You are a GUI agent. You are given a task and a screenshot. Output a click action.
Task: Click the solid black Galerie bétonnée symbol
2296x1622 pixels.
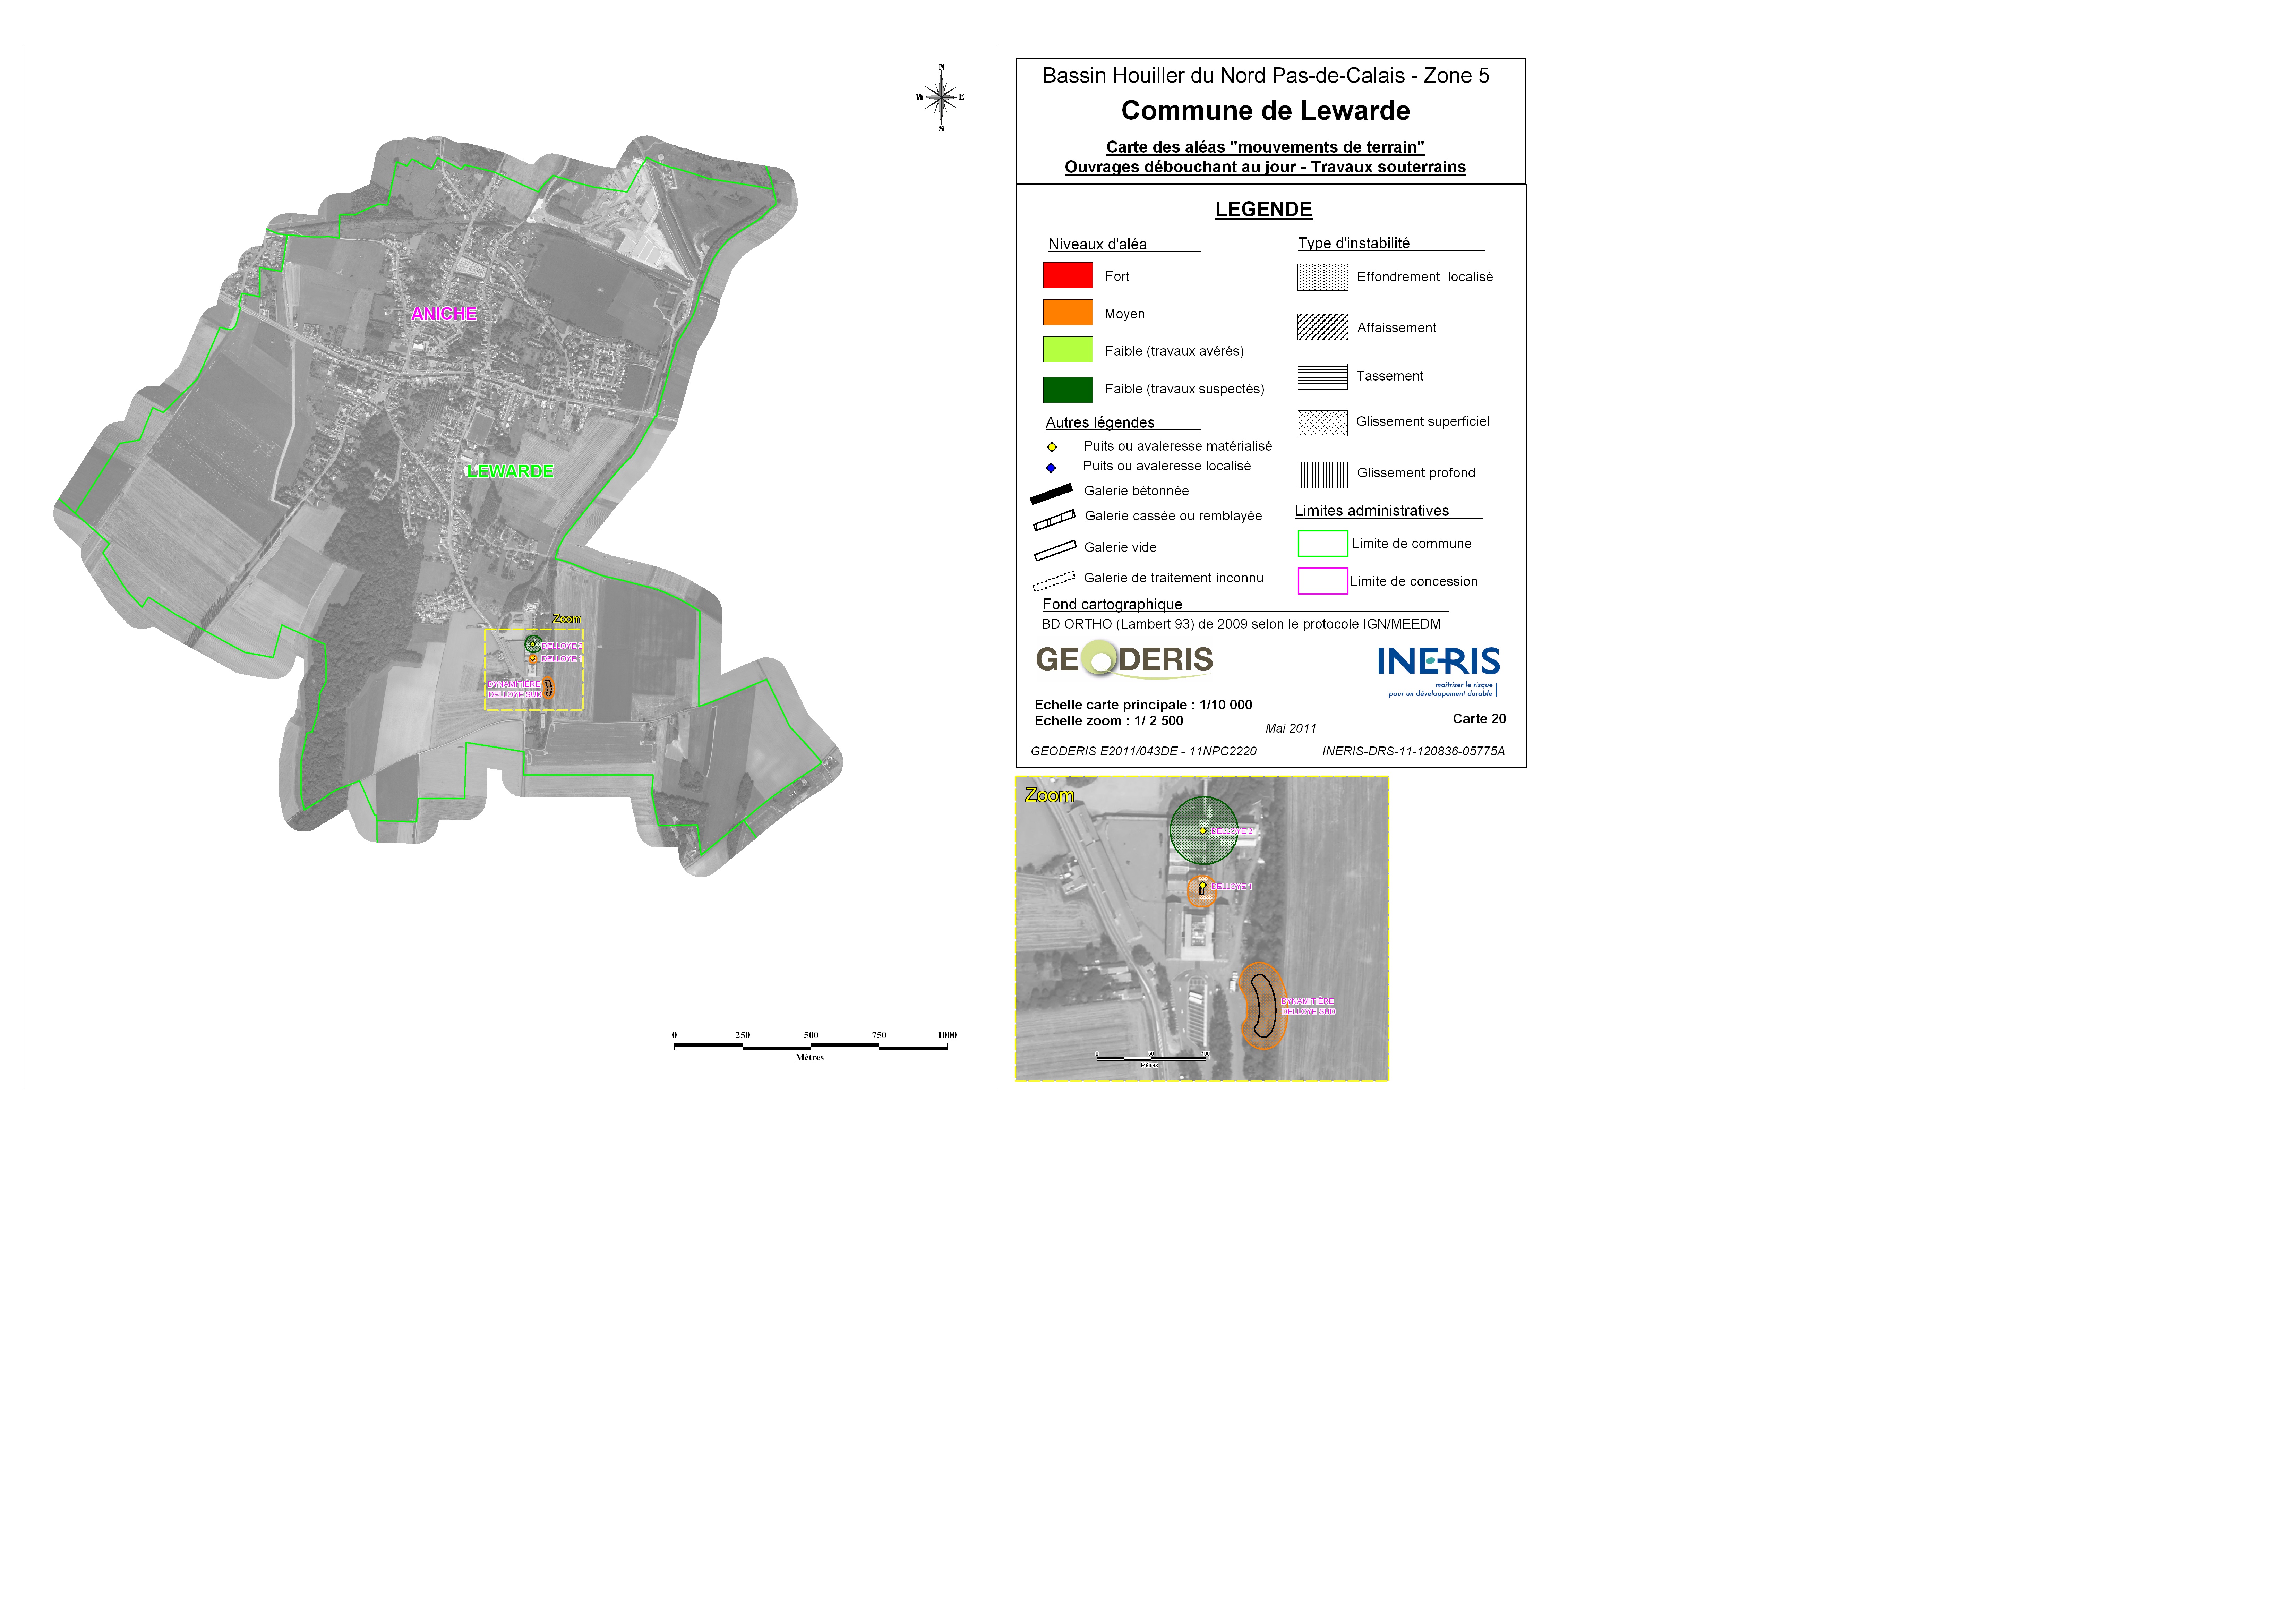point(1051,494)
